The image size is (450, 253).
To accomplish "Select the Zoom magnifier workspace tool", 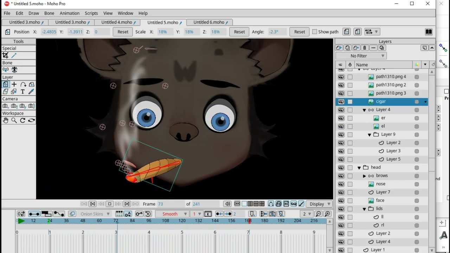I will point(14,121).
